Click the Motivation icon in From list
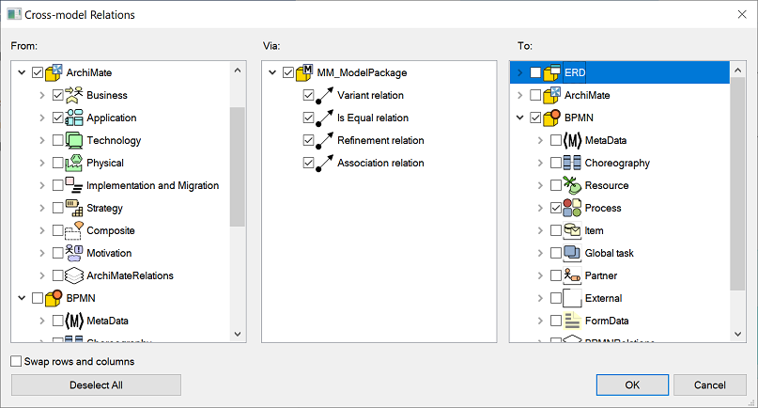The image size is (758, 408). point(74,253)
